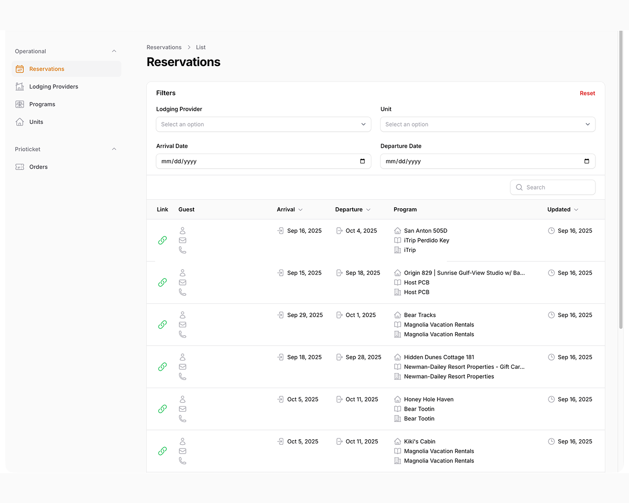Open link icon for Hidden Dunes Cottage reservation
Image resolution: width=629 pixels, height=503 pixels.
point(162,367)
